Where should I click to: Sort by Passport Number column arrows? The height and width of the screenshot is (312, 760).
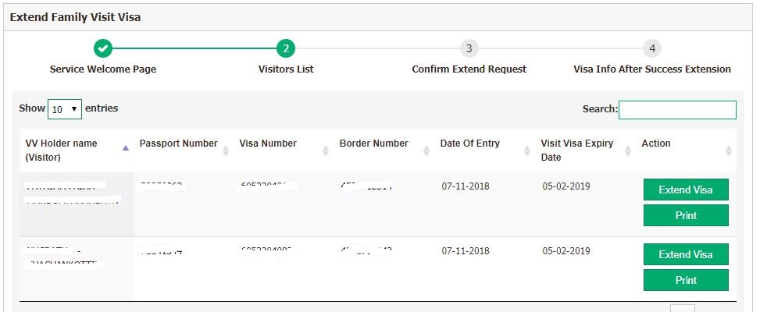click(226, 151)
